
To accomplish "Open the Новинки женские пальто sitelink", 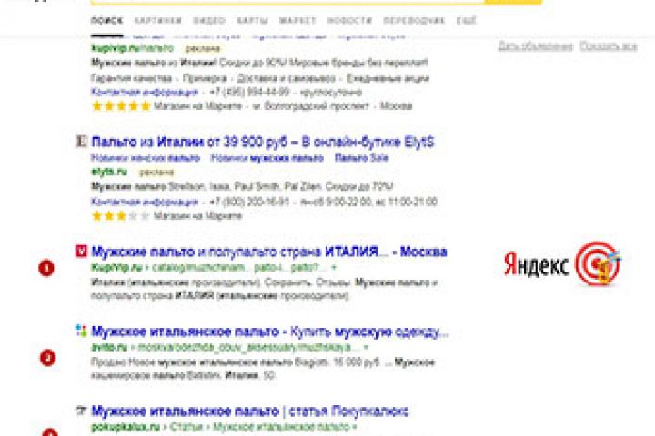I will coord(146,158).
